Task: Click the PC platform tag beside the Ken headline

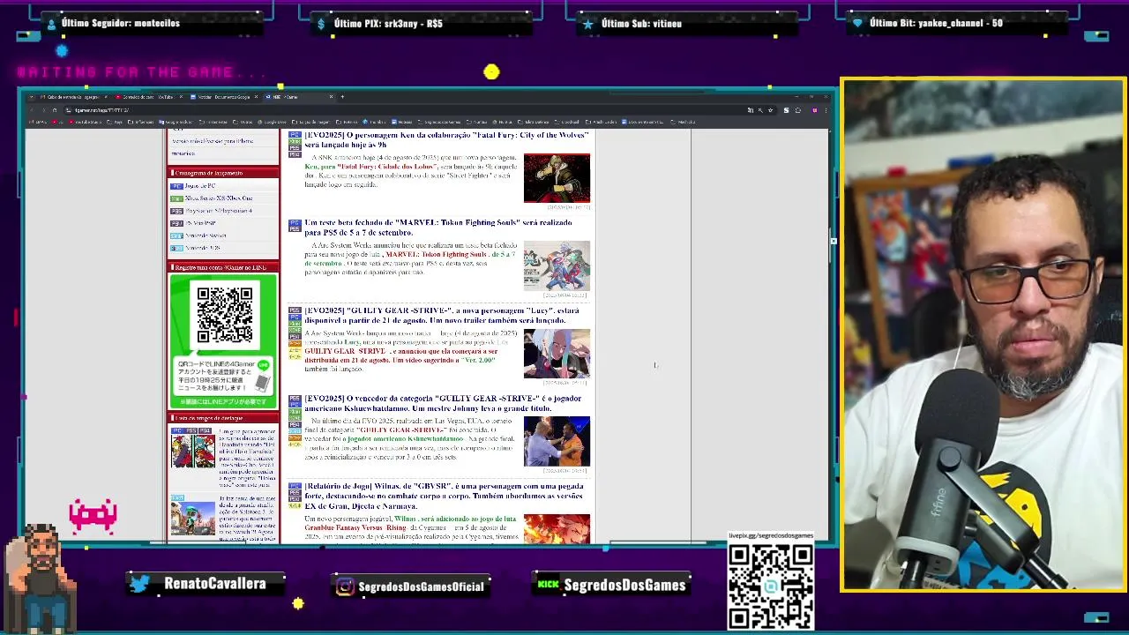Action: (x=295, y=135)
